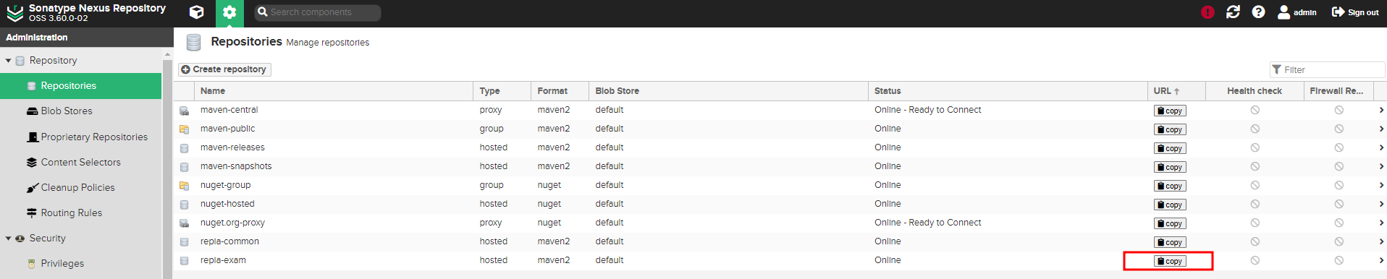Sort by Name column header
Image resolution: width=1387 pixels, height=279 pixels.
click(334, 91)
